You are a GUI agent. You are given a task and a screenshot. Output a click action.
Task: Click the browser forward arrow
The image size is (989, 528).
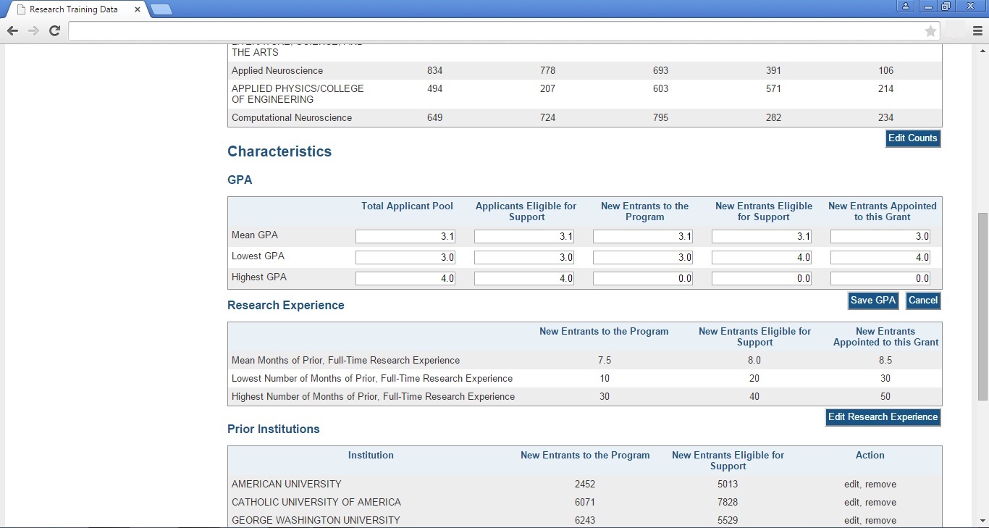33,30
